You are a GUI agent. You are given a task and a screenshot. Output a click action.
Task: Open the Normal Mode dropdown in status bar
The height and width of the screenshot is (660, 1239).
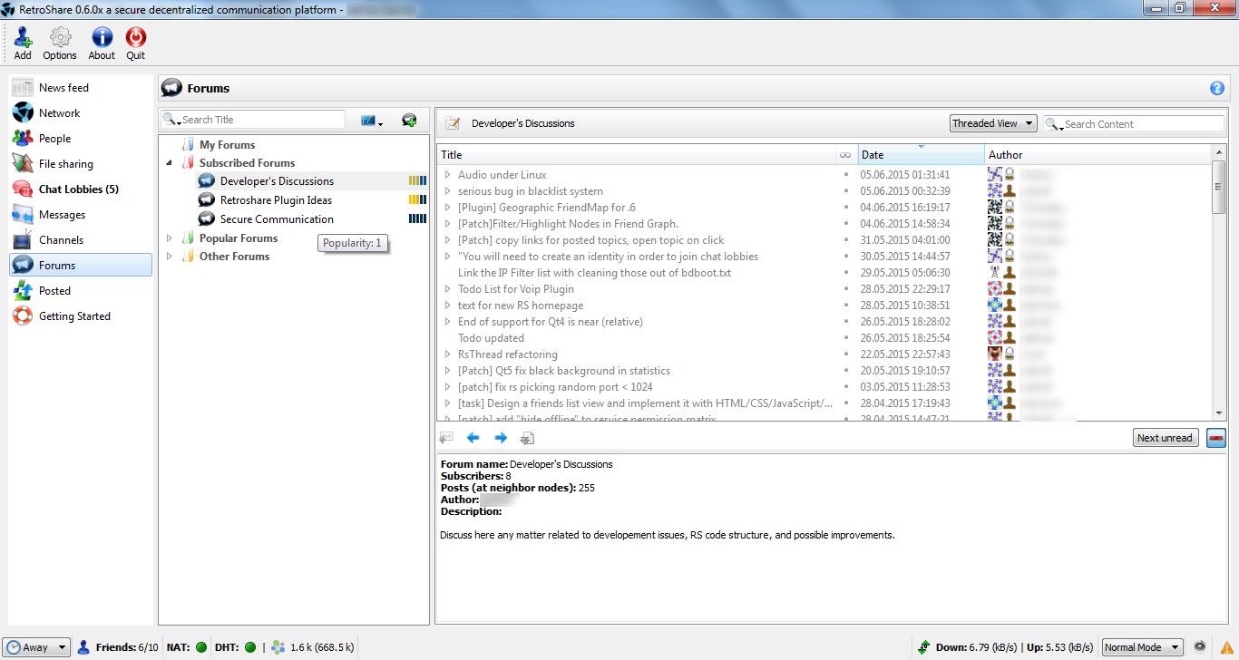click(1142, 647)
